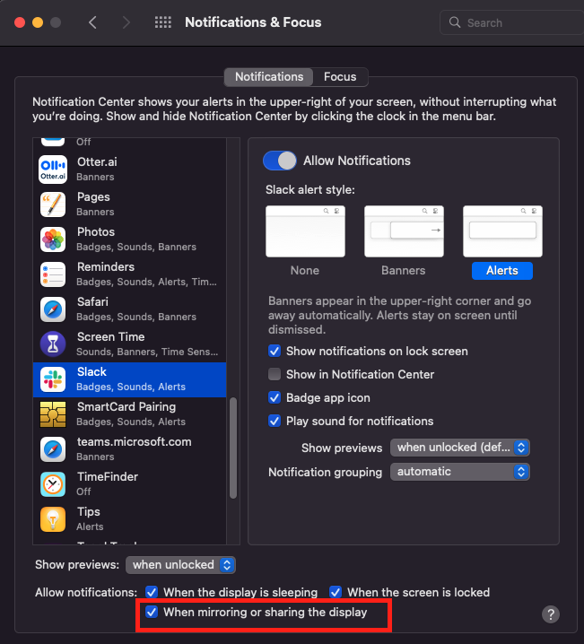Image resolution: width=584 pixels, height=644 pixels.
Task: Click into the Search field
Action: coord(513,22)
